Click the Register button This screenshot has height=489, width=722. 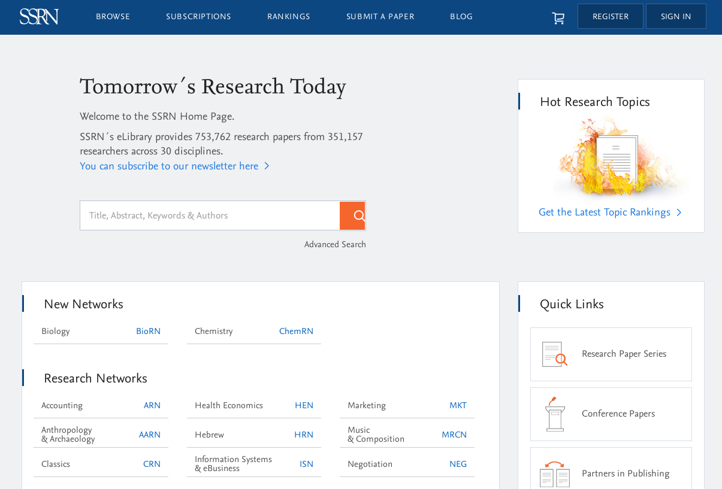pos(610,17)
